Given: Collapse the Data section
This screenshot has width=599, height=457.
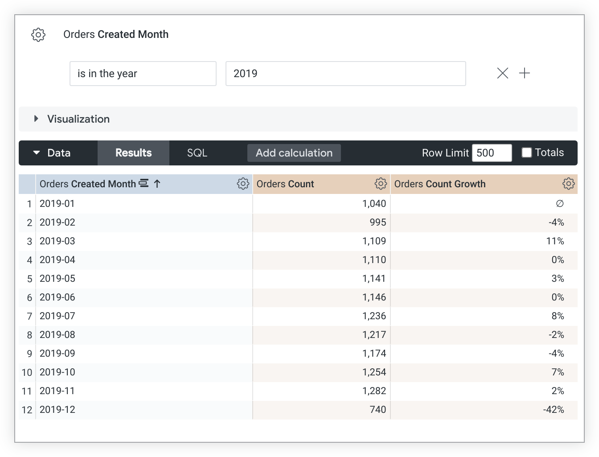Looking at the screenshot, I should [x=37, y=152].
